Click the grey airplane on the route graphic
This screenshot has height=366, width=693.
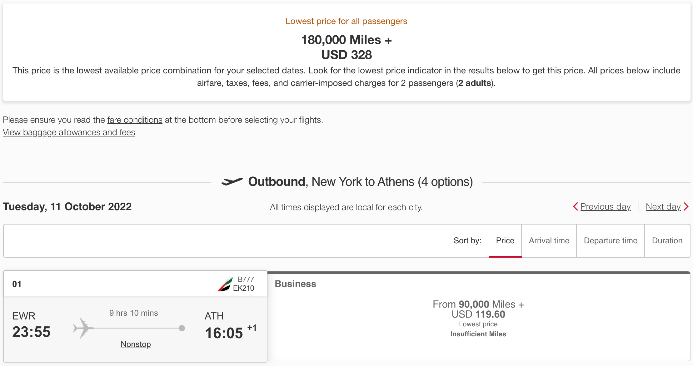pyautogui.click(x=83, y=328)
